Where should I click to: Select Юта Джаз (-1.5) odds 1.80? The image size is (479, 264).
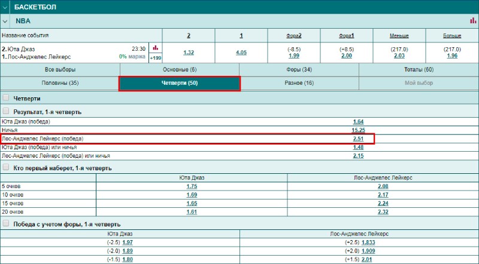128,259
